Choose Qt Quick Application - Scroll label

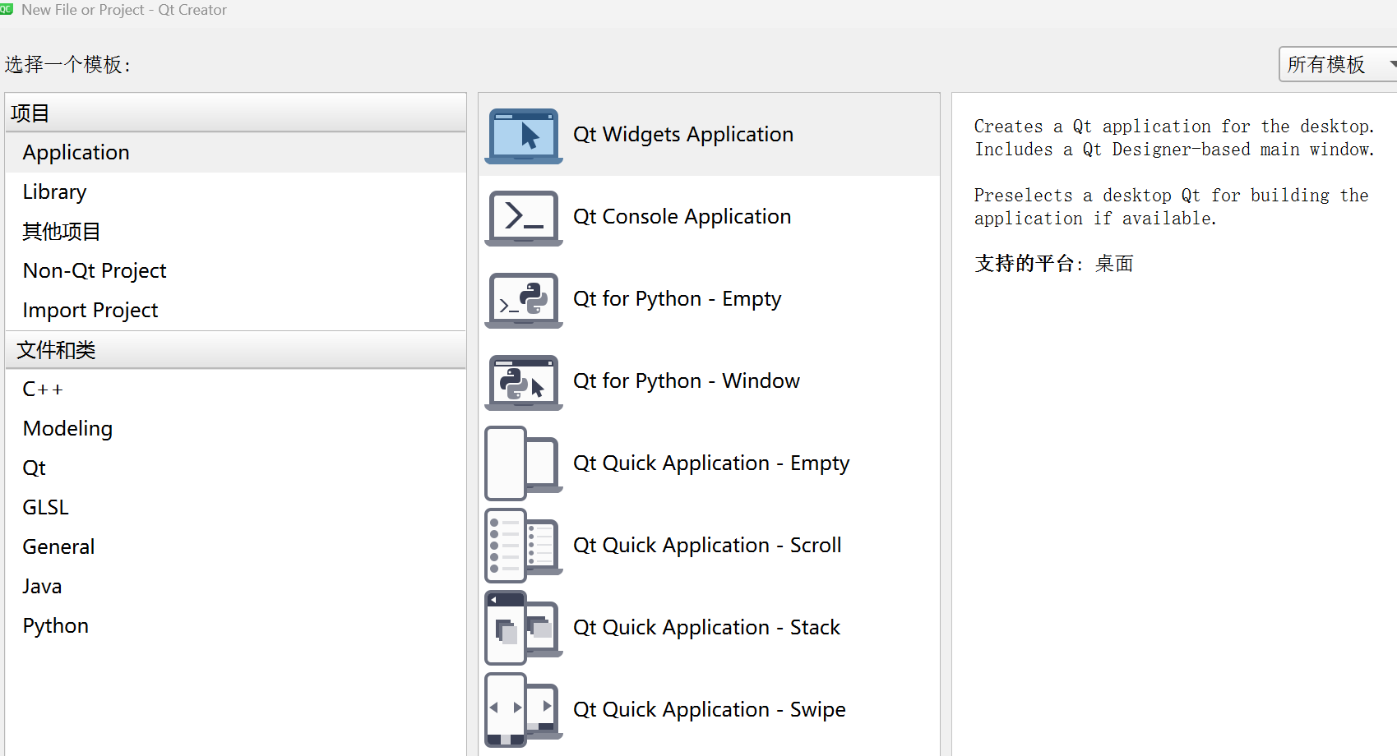click(x=707, y=546)
